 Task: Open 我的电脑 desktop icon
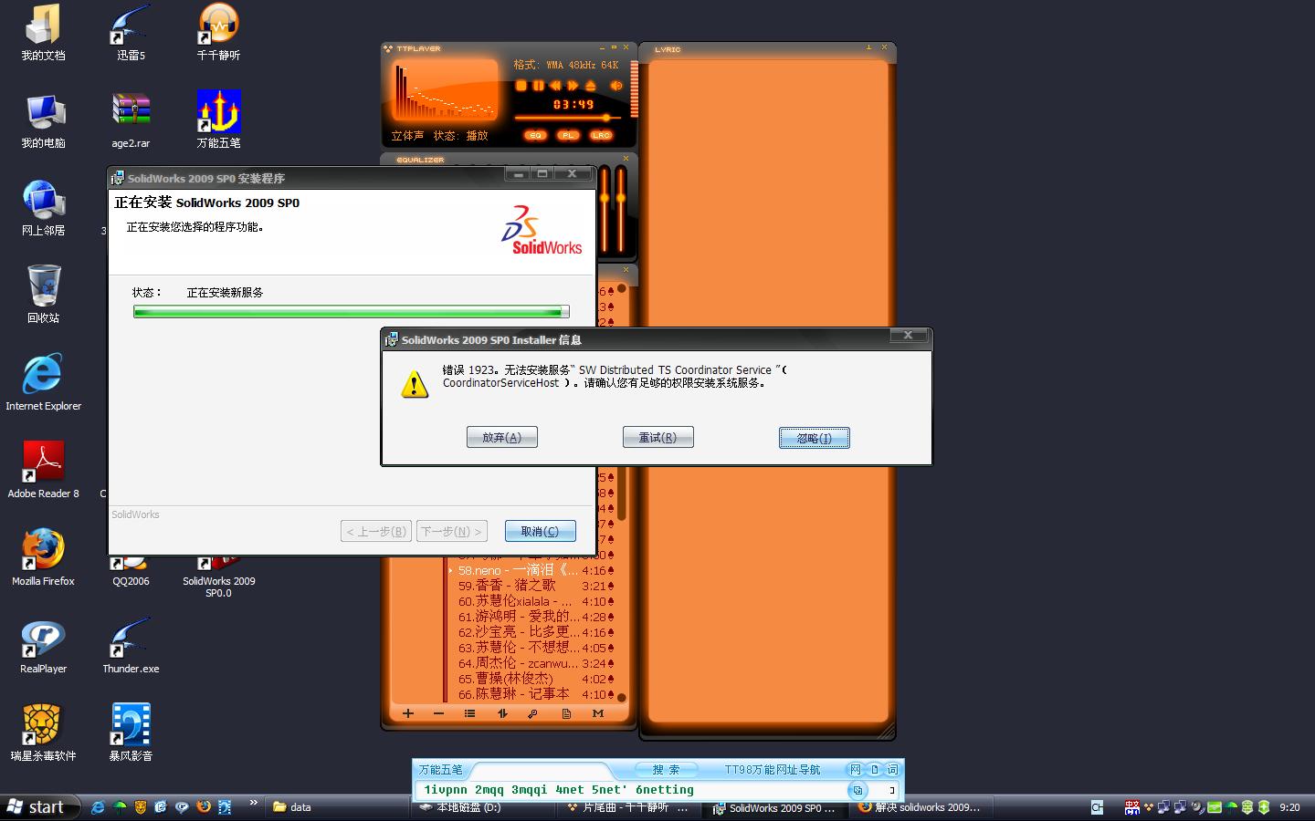43,120
